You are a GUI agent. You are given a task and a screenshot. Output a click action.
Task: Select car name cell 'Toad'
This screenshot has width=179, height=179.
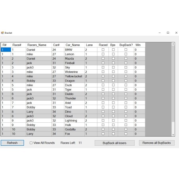(x=74, y=107)
